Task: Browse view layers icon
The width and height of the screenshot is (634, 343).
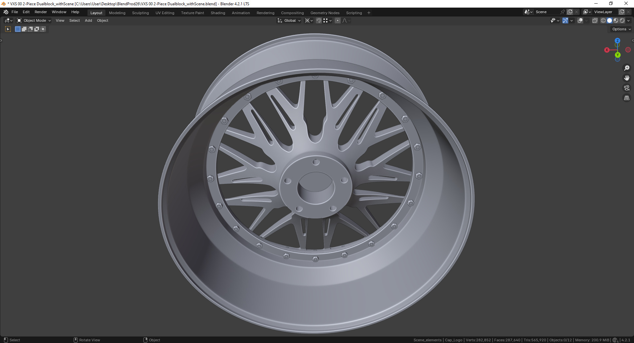Action: tap(587, 12)
